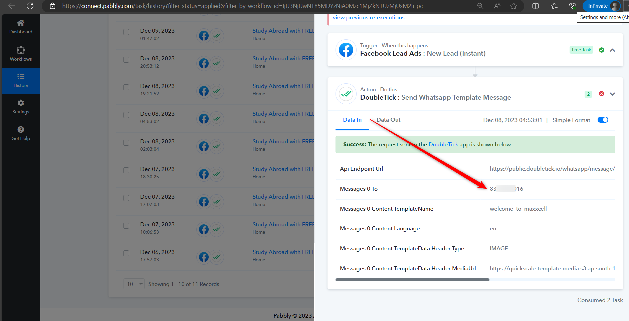The image size is (629, 321).
Task: Click the Free Task badge
Action: [x=581, y=50]
